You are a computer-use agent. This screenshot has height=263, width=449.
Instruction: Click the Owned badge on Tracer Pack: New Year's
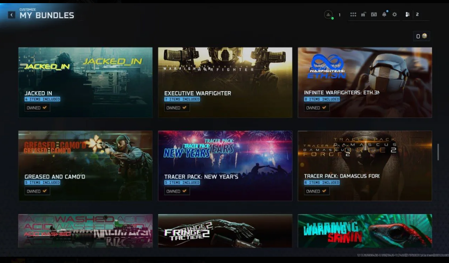pos(177,191)
